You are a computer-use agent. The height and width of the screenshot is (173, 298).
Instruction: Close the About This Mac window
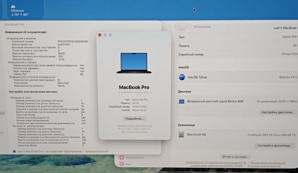(100, 35)
